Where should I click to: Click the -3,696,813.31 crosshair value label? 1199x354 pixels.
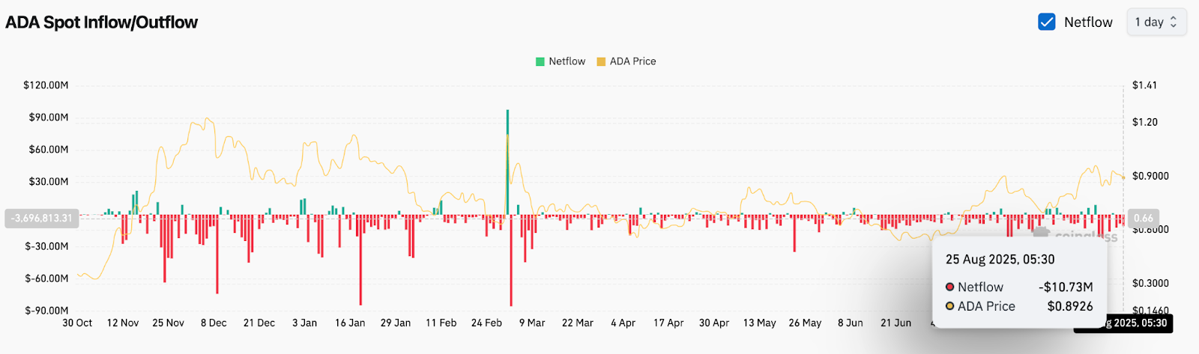tap(42, 218)
